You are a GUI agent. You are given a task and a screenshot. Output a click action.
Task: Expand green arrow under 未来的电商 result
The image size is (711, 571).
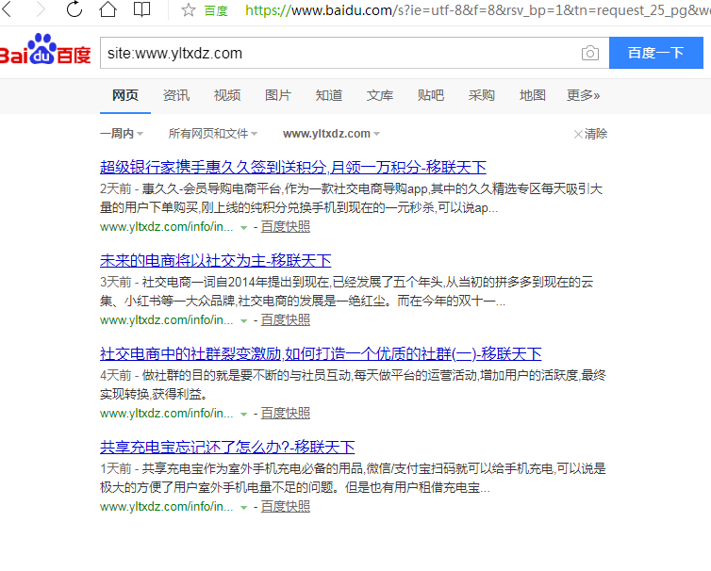[x=243, y=321]
